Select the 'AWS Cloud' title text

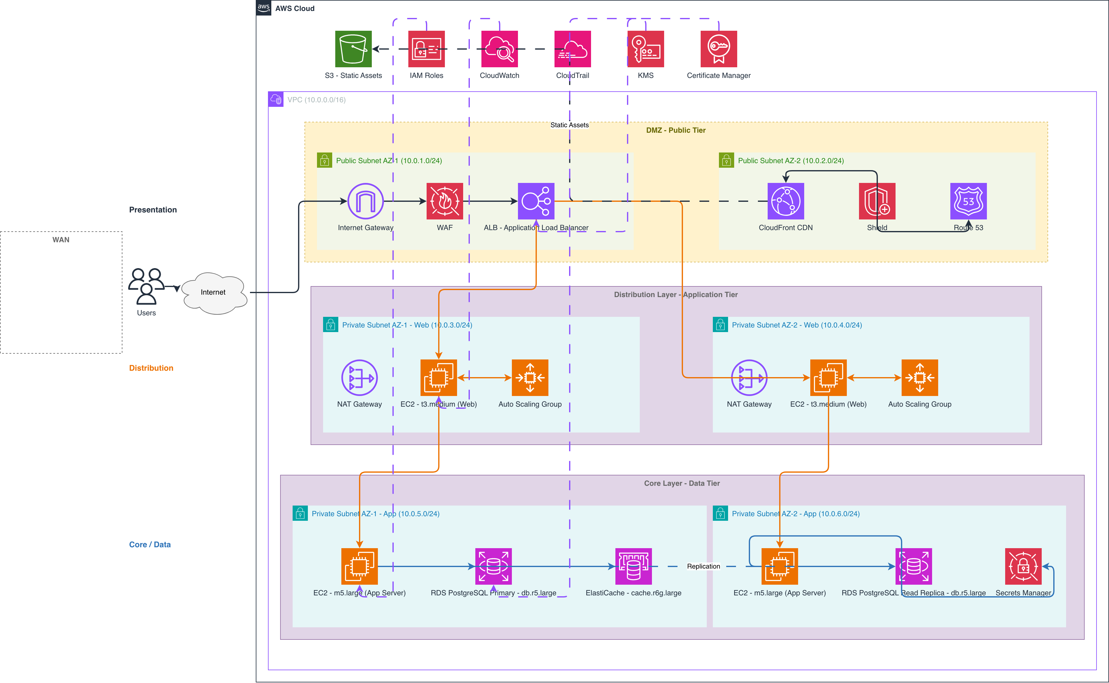point(295,8)
